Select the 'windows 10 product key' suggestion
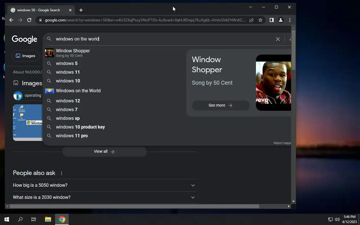The height and width of the screenshot is (225, 360). [x=114, y=127]
